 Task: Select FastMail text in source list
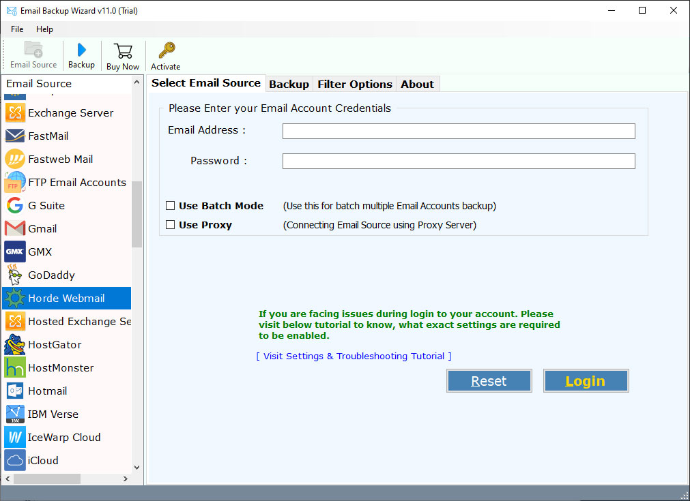pos(48,136)
